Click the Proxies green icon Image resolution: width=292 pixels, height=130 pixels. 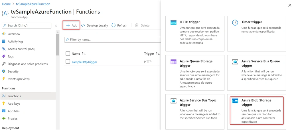pyautogui.click(x=4, y=119)
